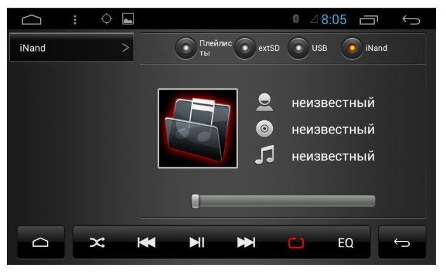
Task: Select the extSD source radio button
Action: (244, 48)
